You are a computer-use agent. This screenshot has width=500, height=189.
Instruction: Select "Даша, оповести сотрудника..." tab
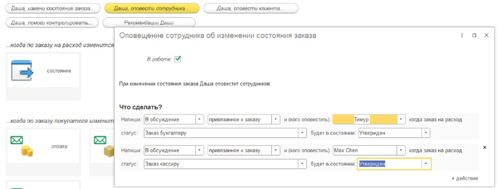click(x=152, y=9)
